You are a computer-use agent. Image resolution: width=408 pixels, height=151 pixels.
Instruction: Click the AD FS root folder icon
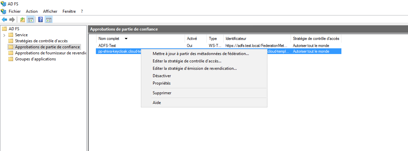(x=4, y=29)
